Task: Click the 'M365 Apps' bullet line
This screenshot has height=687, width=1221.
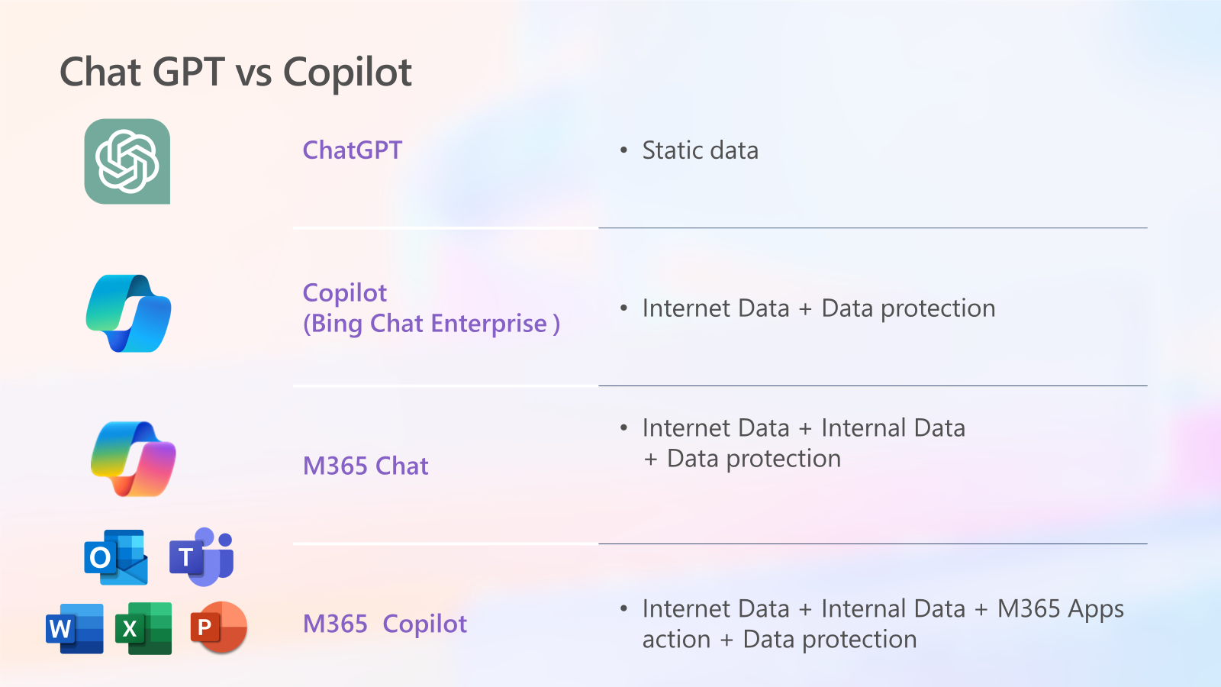Action: coord(883,608)
